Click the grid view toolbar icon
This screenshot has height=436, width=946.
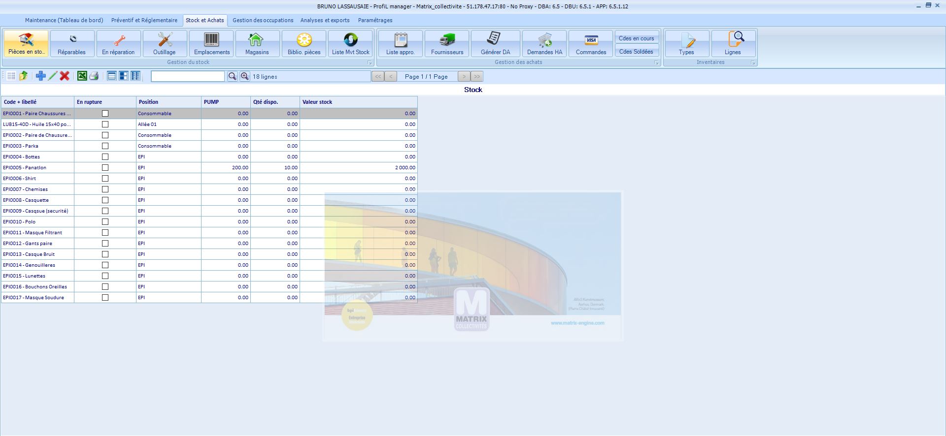point(11,76)
